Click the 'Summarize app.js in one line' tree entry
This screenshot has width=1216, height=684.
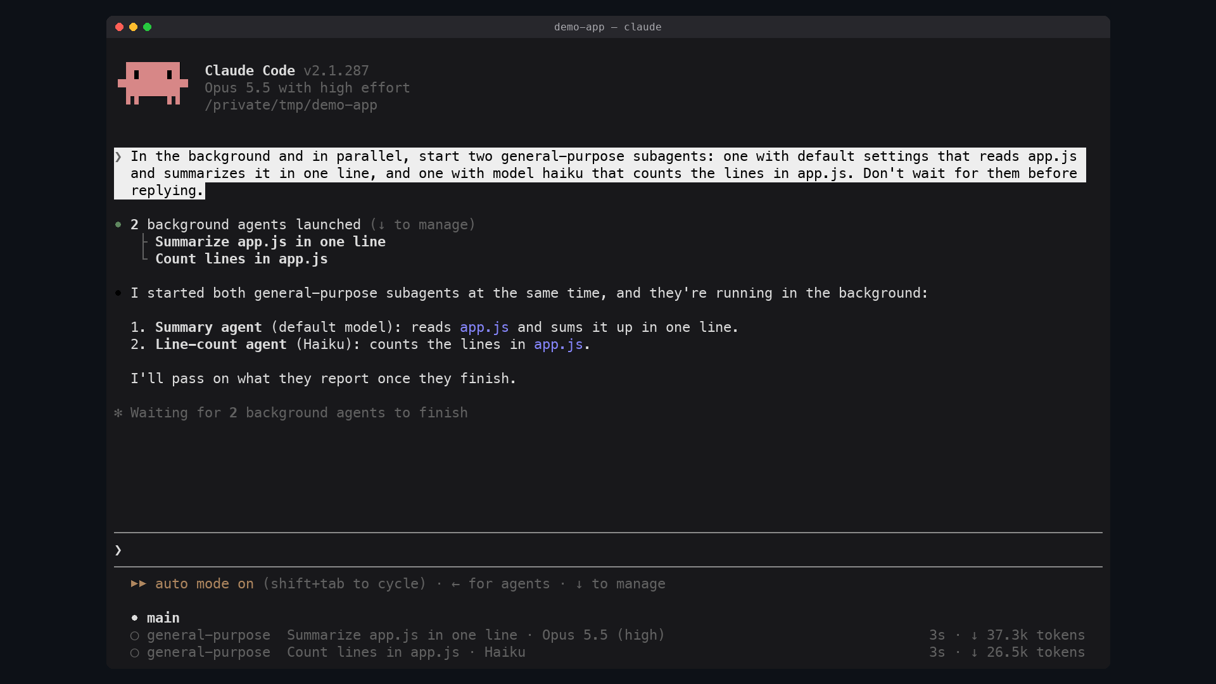pos(270,242)
